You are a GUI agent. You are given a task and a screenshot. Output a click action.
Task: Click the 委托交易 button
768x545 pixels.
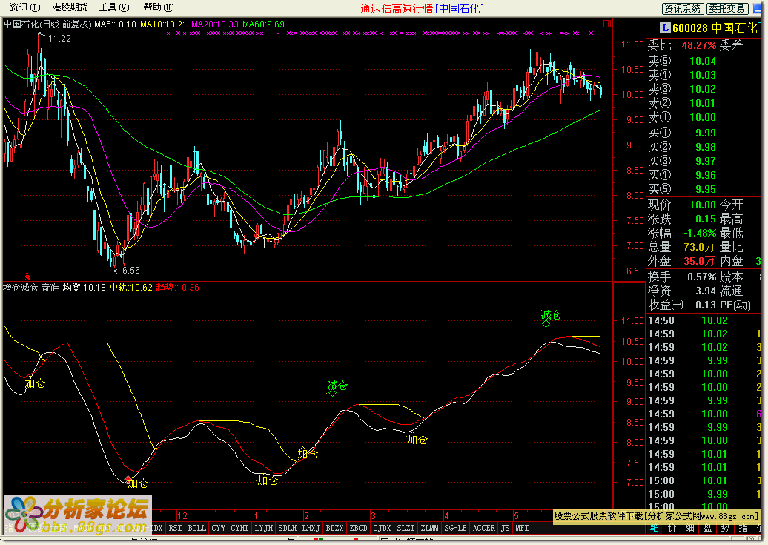pyautogui.click(x=727, y=8)
